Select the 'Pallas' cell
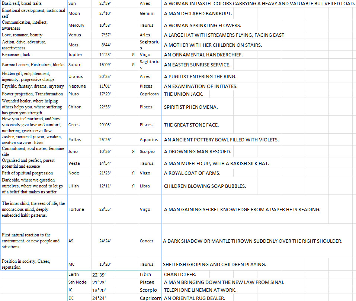This screenshot has height=301, width=356. click(x=79, y=140)
